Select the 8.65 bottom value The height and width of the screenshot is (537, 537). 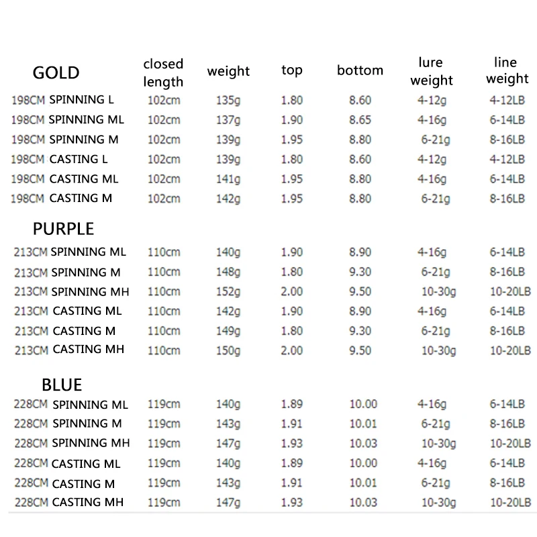click(x=360, y=120)
